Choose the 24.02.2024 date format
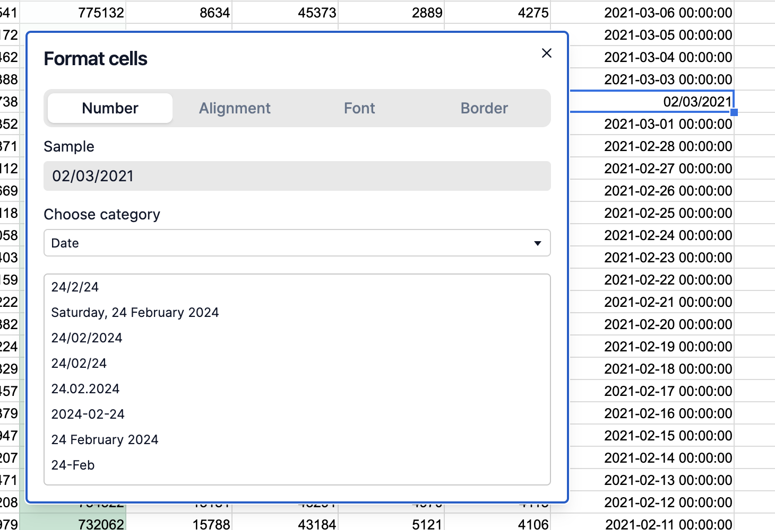Screen dimensions: 775x530 click(x=85, y=389)
